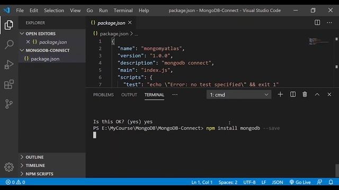The image size is (339, 190).
Task: Close the package.json editor tab
Action: [x=130, y=22]
